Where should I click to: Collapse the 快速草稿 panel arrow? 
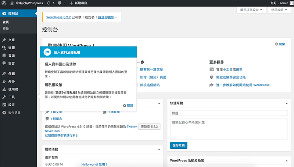coord(287,103)
